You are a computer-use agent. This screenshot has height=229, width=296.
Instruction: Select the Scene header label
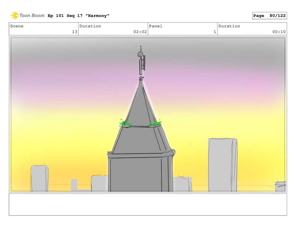click(17, 26)
